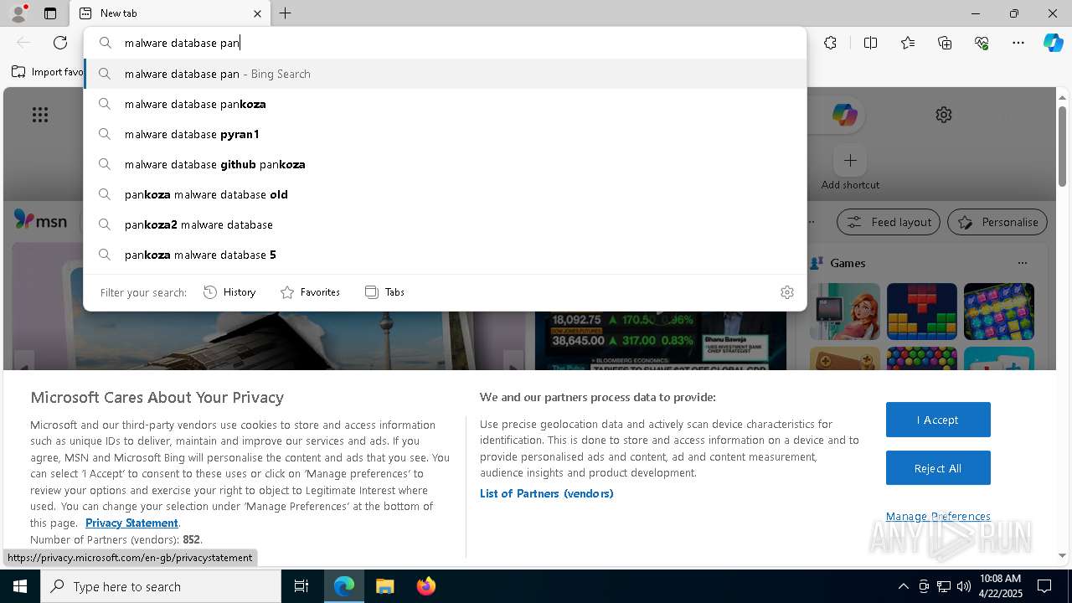Select 'malware database pan - Bing Search' suggestion
The image size is (1072, 603).
pyautogui.click(x=445, y=74)
